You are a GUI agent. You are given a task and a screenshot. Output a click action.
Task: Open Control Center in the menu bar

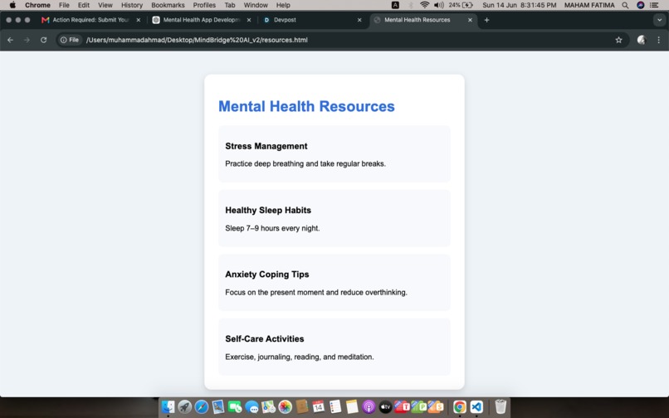point(654,5)
